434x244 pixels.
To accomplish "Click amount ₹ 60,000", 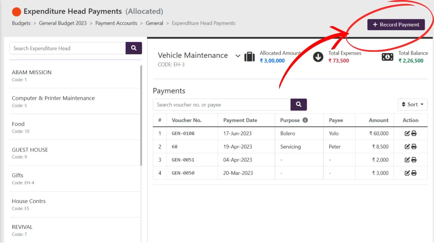I will click(x=379, y=133).
